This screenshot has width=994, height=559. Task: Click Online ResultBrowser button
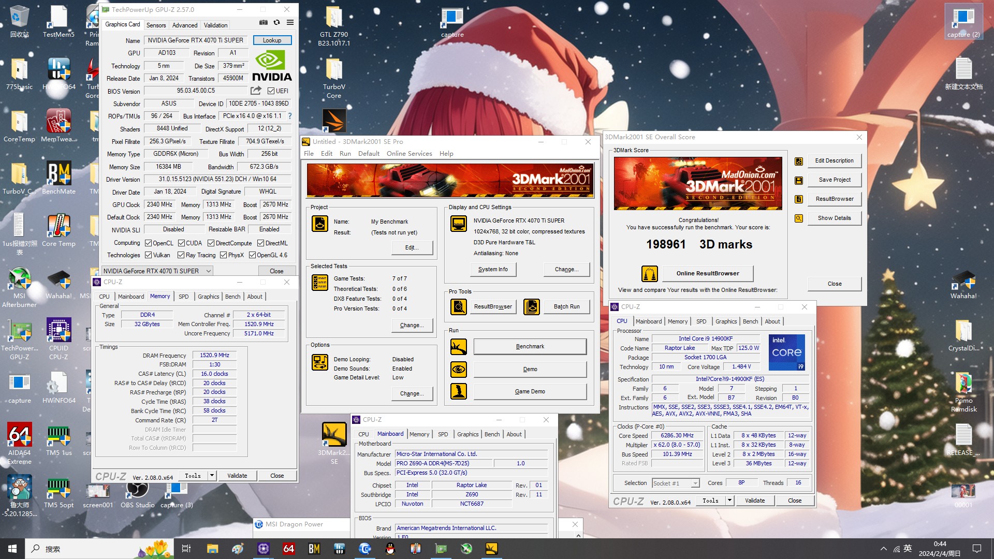click(707, 273)
